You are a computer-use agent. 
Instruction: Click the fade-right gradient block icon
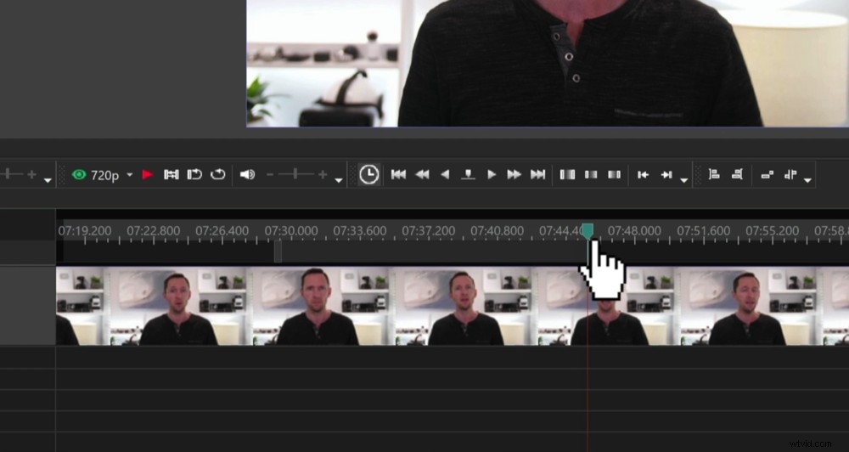point(591,174)
